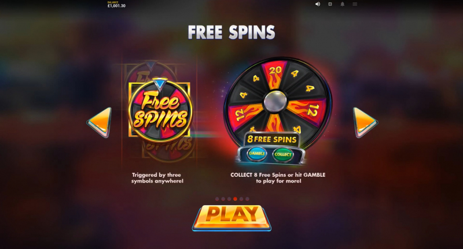Open the notifications bell icon

click(342, 4)
